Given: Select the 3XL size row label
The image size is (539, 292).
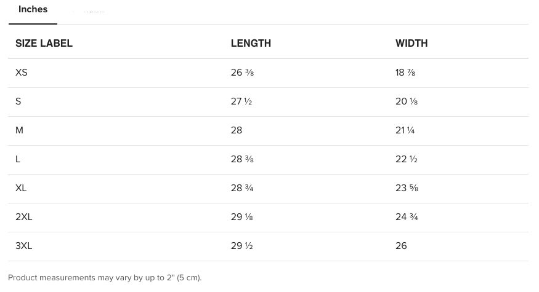Looking at the screenshot, I should coord(24,245).
